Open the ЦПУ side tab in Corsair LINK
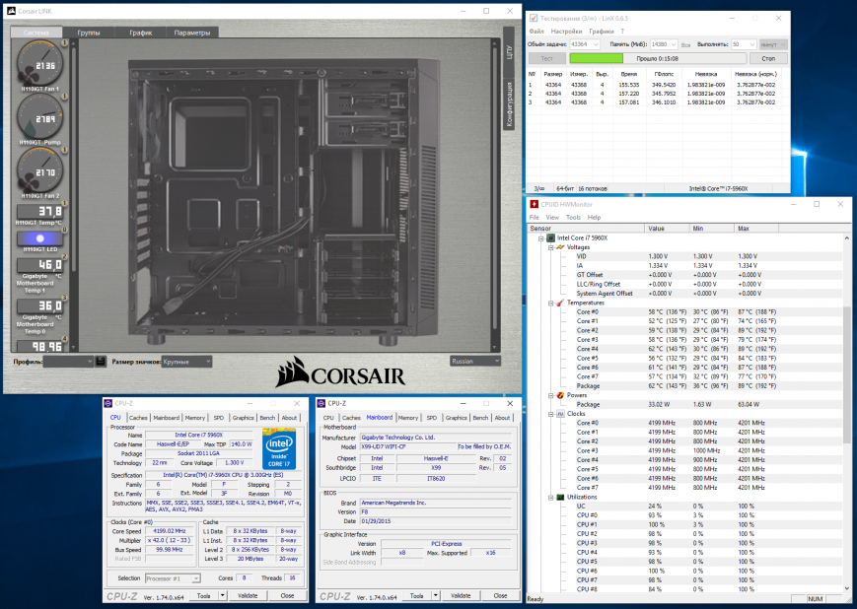The width and height of the screenshot is (857, 609). [x=509, y=52]
